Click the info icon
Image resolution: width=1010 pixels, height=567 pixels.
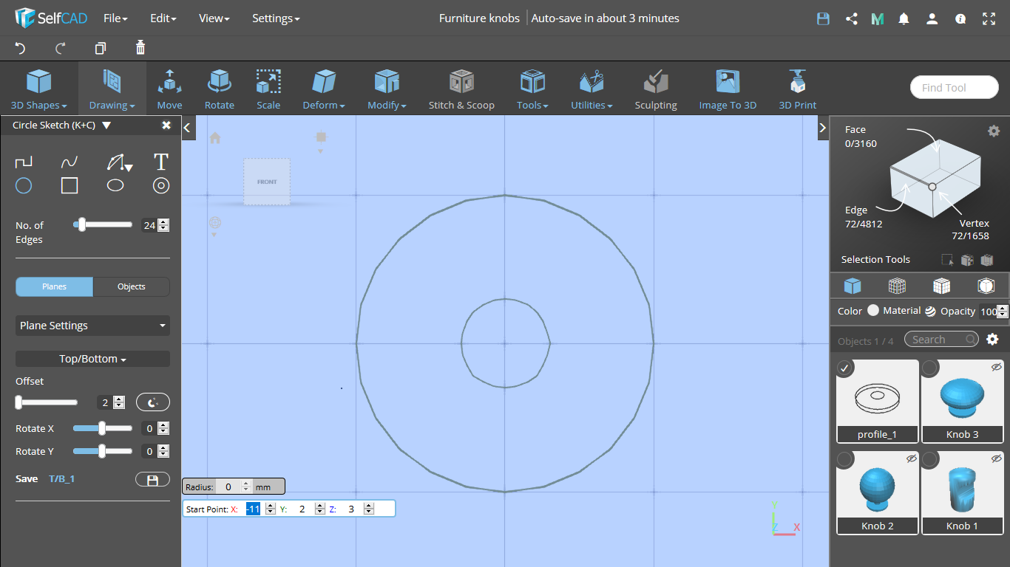tap(960, 18)
